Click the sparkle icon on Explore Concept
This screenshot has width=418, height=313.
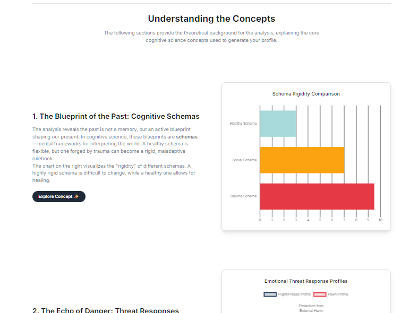pos(76,196)
